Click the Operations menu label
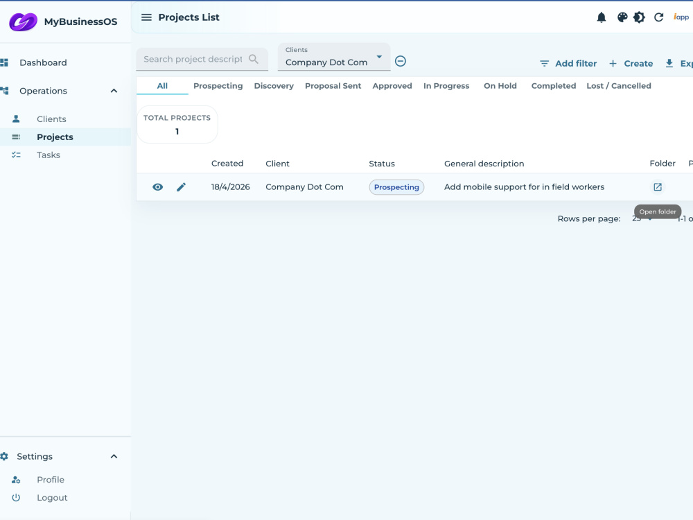Image resolution: width=693 pixels, height=520 pixels. [43, 91]
